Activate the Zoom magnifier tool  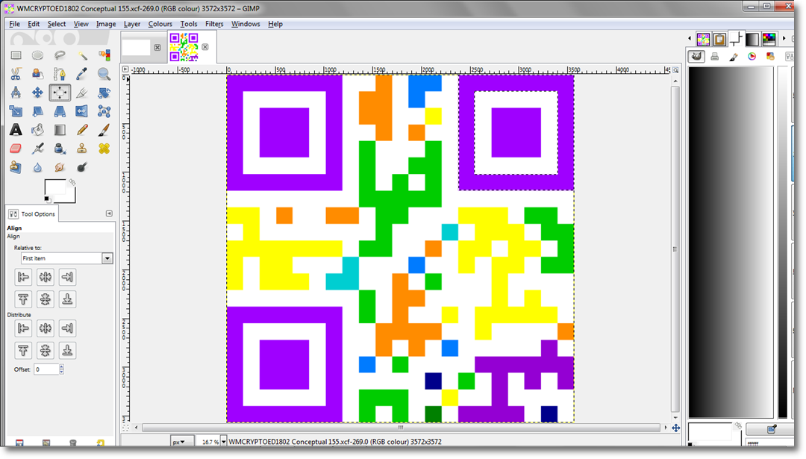click(104, 74)
